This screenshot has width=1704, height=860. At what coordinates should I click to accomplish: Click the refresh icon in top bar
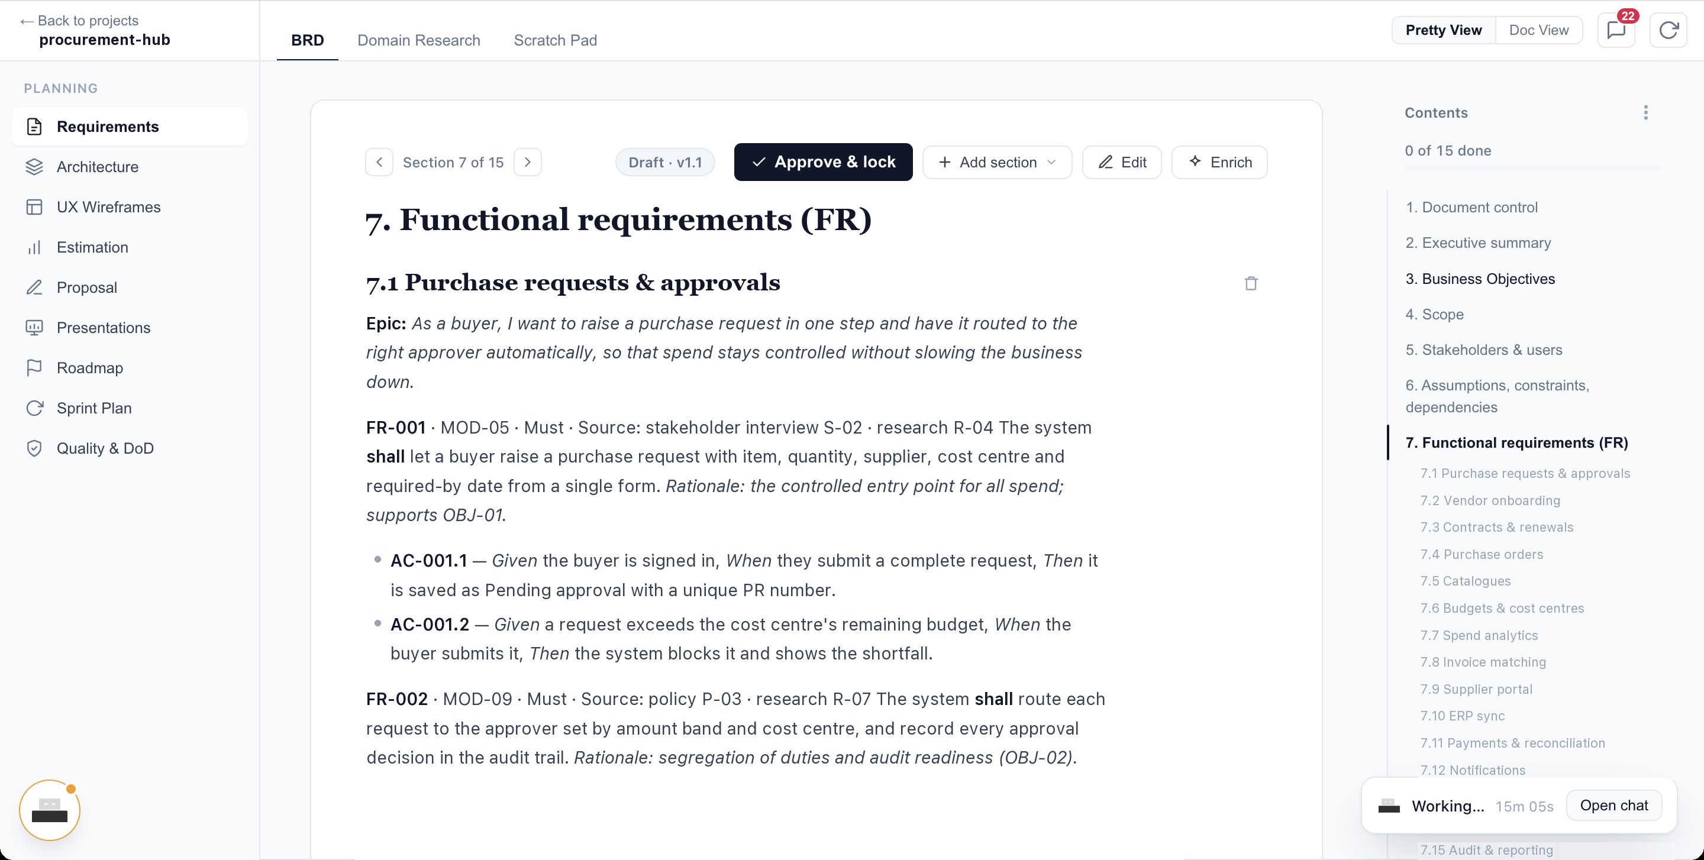[x=1668, y=30]
